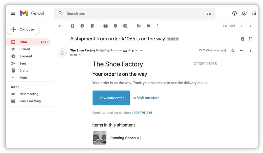Screen dimensions: 263x153
Task: Open the Inbox folder
Action: coord(28,42)
